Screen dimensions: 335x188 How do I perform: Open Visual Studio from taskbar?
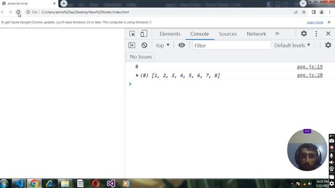point(111,183)
